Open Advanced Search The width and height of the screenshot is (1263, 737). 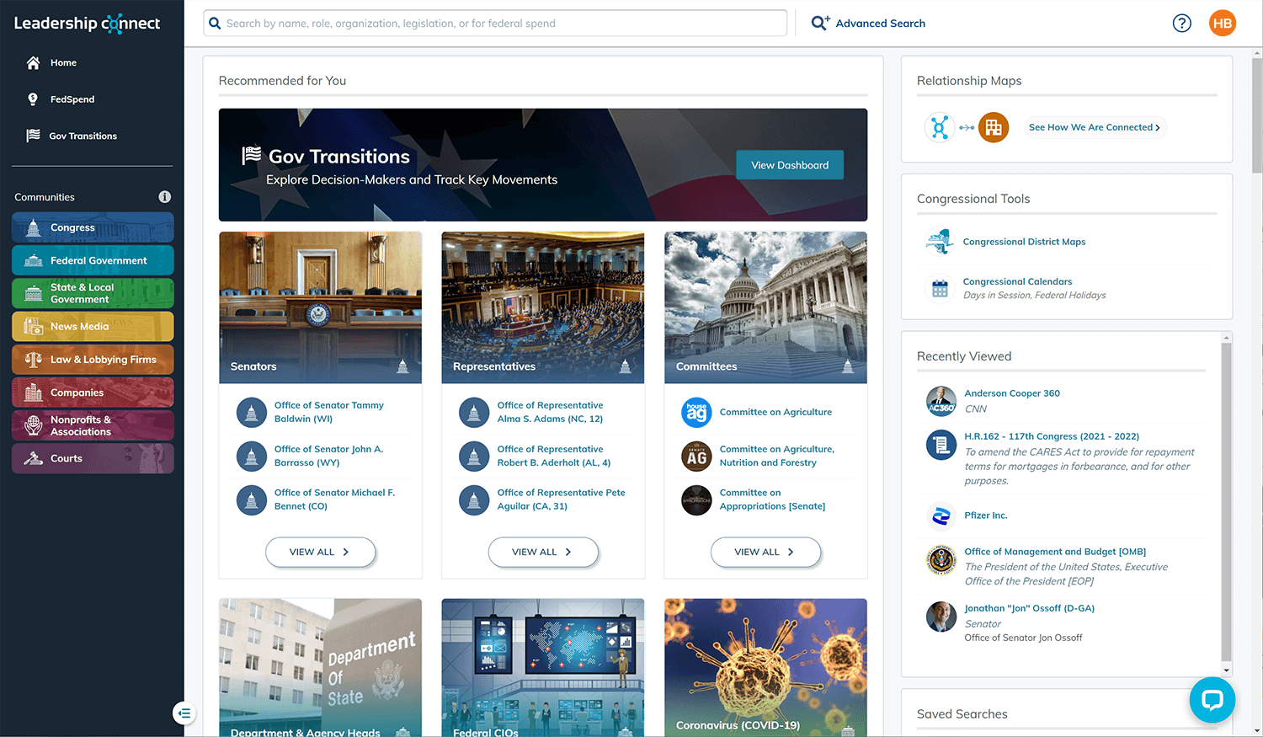(868, 24)
